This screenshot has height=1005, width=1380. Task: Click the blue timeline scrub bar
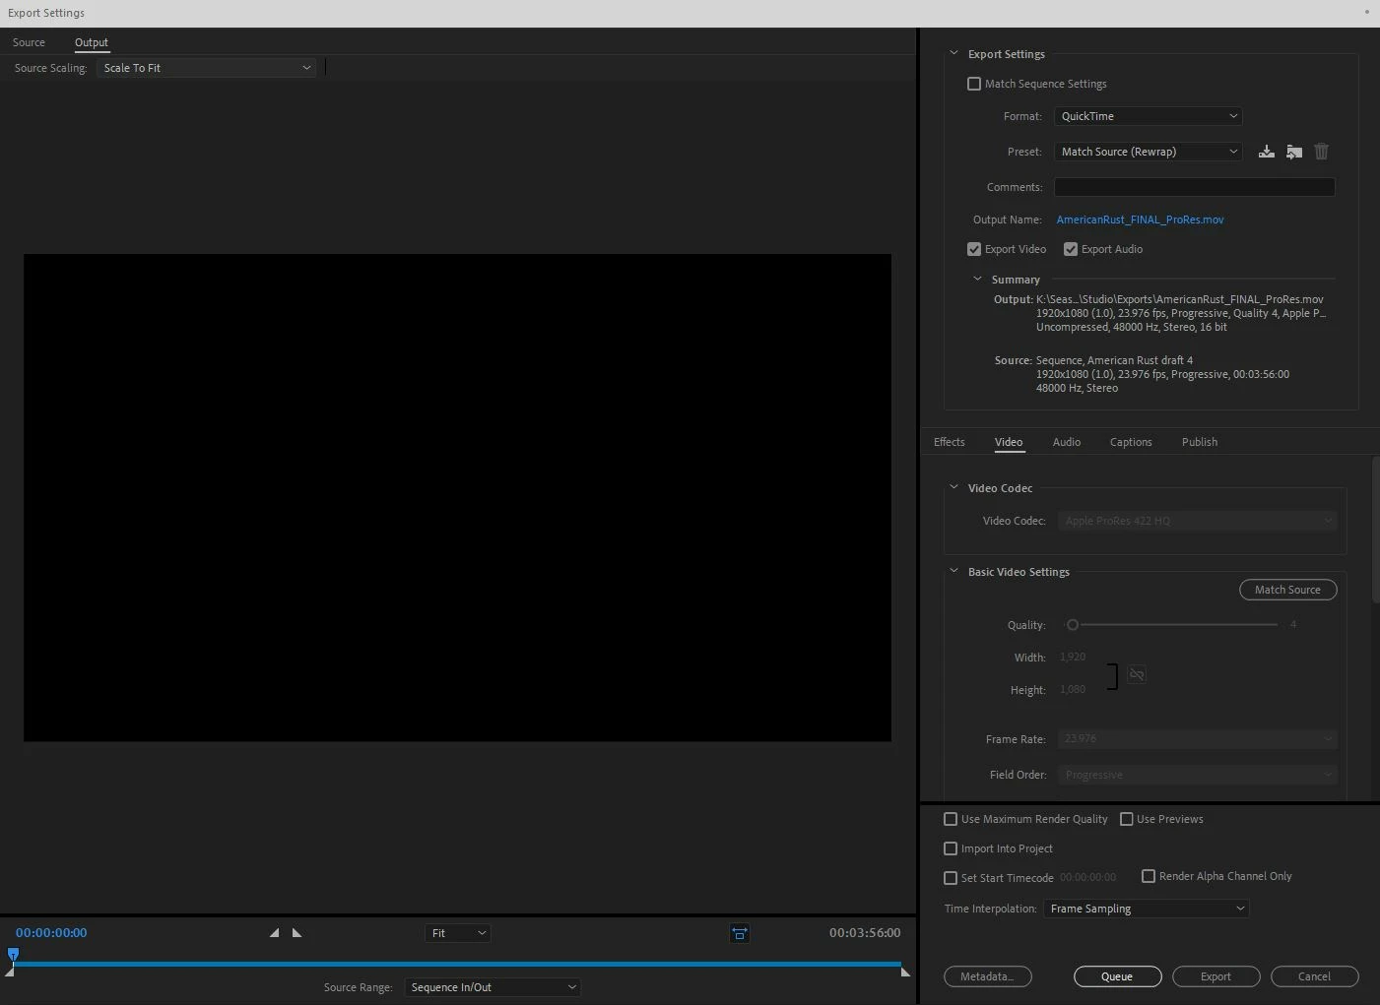coord(457,965)
